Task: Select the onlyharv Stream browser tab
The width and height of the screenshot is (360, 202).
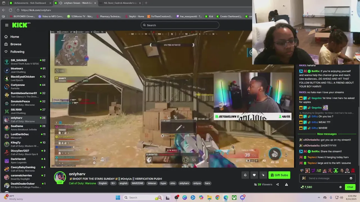Action: (75, 3)
